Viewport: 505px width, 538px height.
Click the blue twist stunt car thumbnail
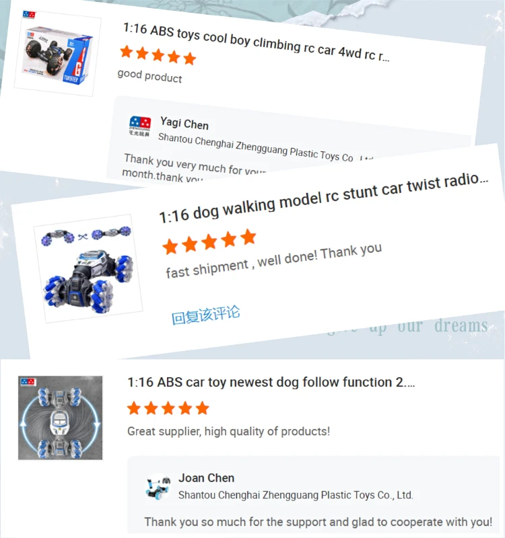[x=88, y=268]
